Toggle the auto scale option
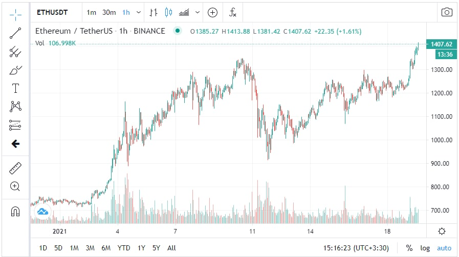This screenshot has height=257, width=459. pyautogui.click(x=444, y=248)
